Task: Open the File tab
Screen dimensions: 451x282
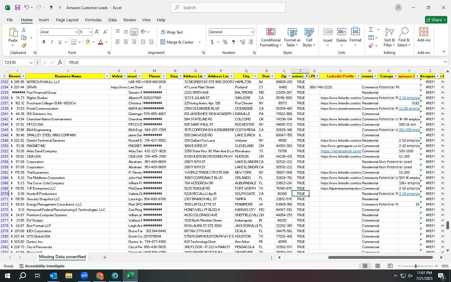Action: click(x=10, y=20)
